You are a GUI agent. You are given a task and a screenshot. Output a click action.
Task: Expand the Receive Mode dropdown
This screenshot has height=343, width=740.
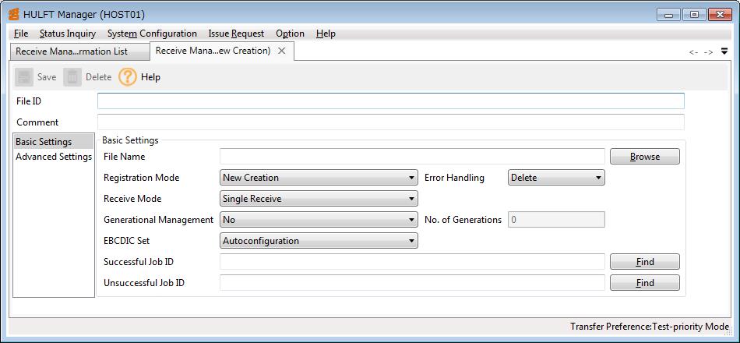point(319,199)
